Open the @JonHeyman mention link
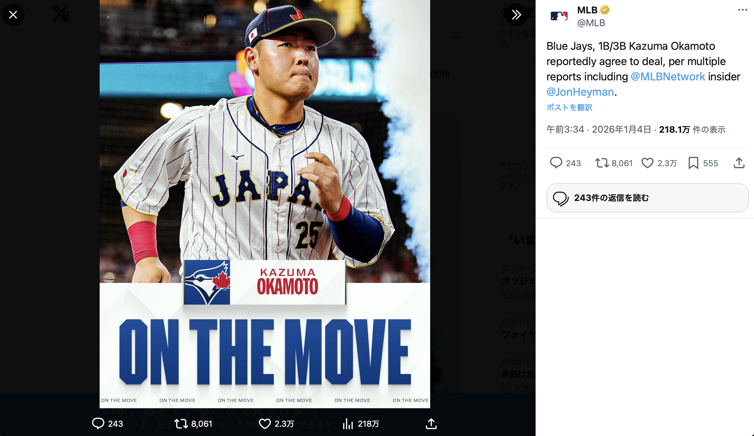This screenshot has width=754, height=436. click(580, 92)
